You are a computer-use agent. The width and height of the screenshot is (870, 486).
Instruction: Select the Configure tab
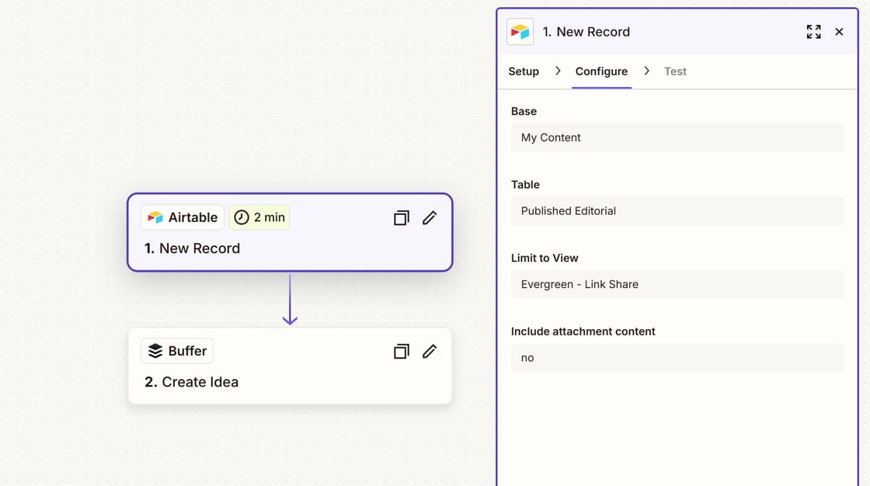coord(601,71)
